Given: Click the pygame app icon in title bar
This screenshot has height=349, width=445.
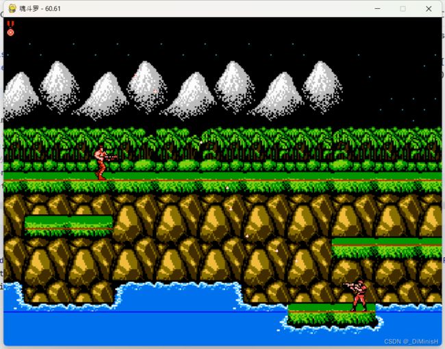Looking at the screenshot, I should [12, 8].
